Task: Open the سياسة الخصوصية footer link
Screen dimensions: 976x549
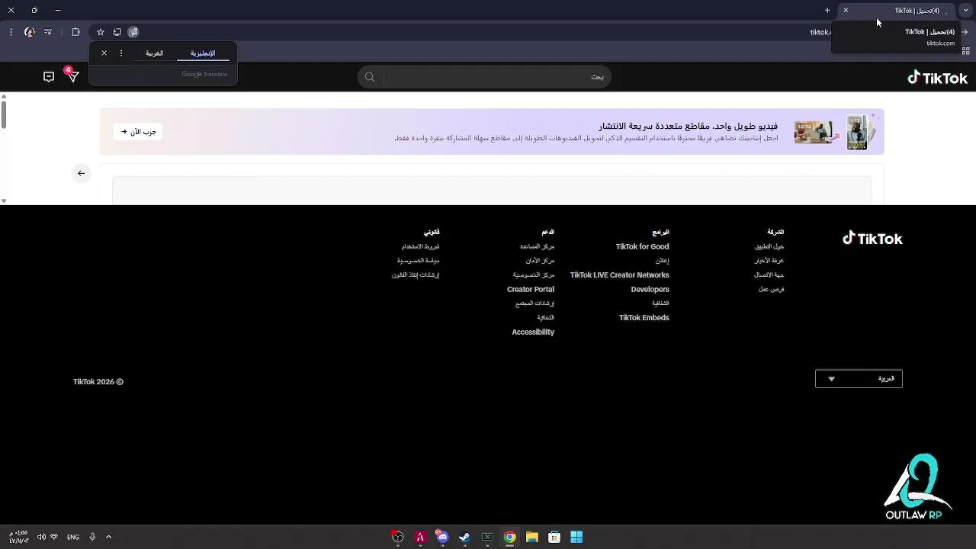Action: (418, 261)
